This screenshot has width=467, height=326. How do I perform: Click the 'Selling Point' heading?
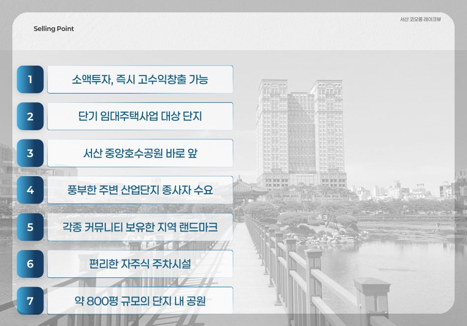[x=54, y=28]
